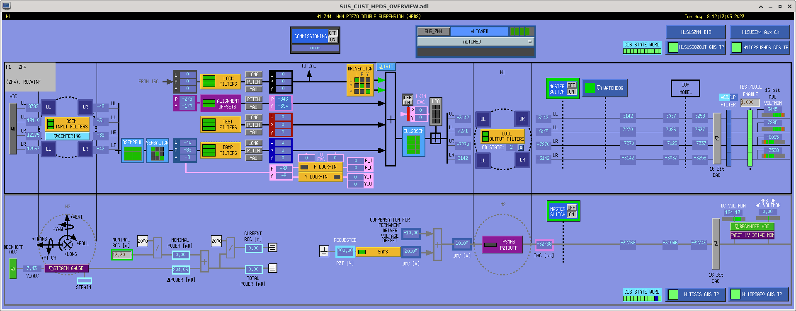Open the SENSALIGN matrix block
This screenshot has height=311, width=796.
tap(157, 153)
